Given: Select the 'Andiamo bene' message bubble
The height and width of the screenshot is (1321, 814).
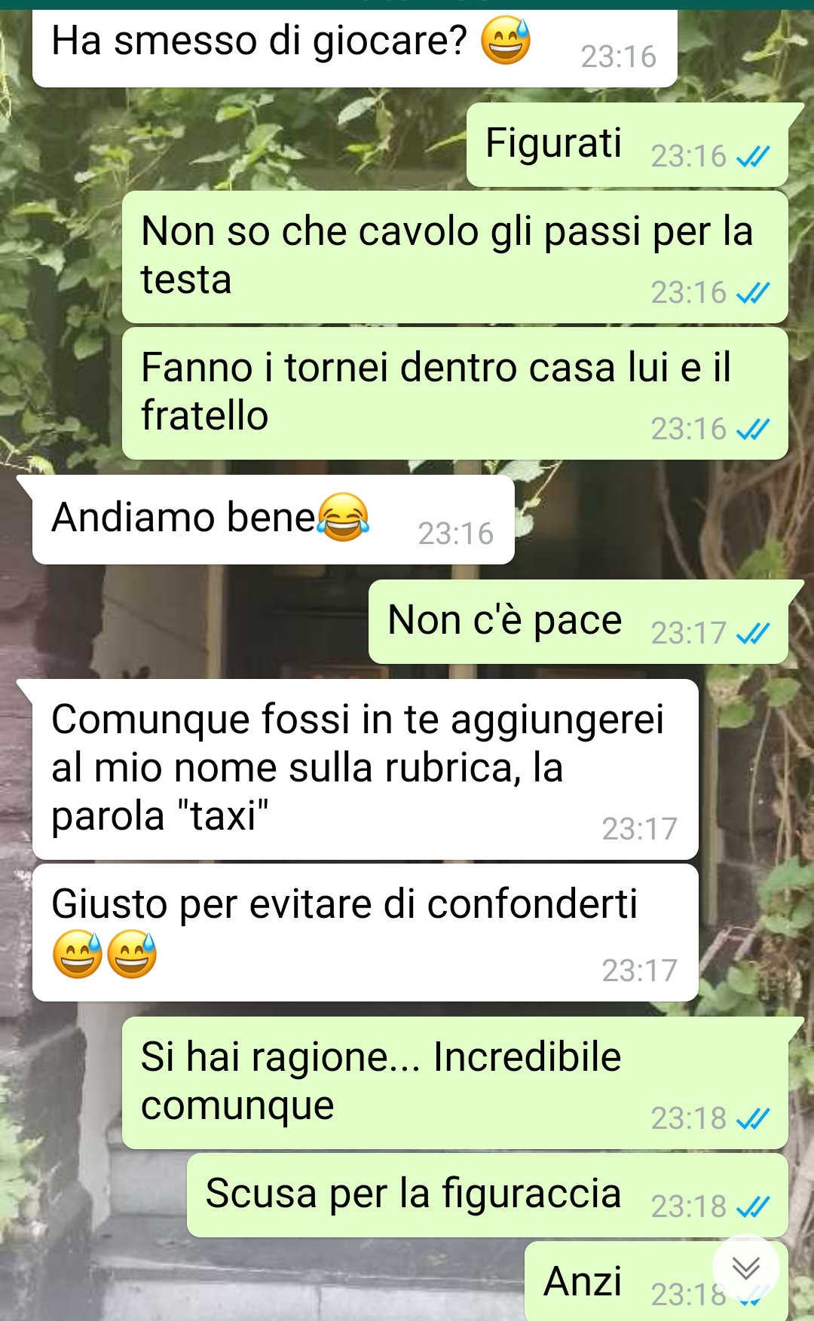Looking at the screenshot, I should 274,520.
